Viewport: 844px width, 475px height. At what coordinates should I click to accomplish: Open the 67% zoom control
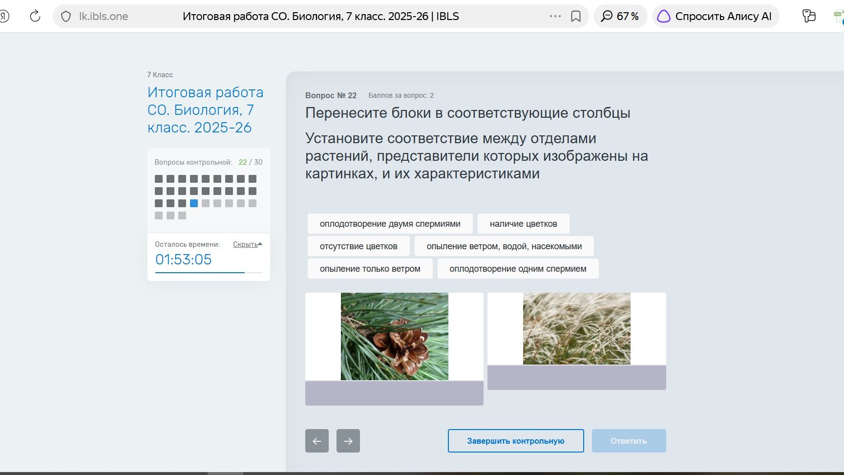(620, 16)
